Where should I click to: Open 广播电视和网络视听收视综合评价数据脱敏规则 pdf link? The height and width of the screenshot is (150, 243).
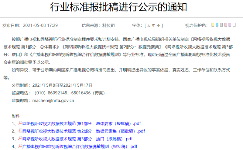[x=80, y=146]
